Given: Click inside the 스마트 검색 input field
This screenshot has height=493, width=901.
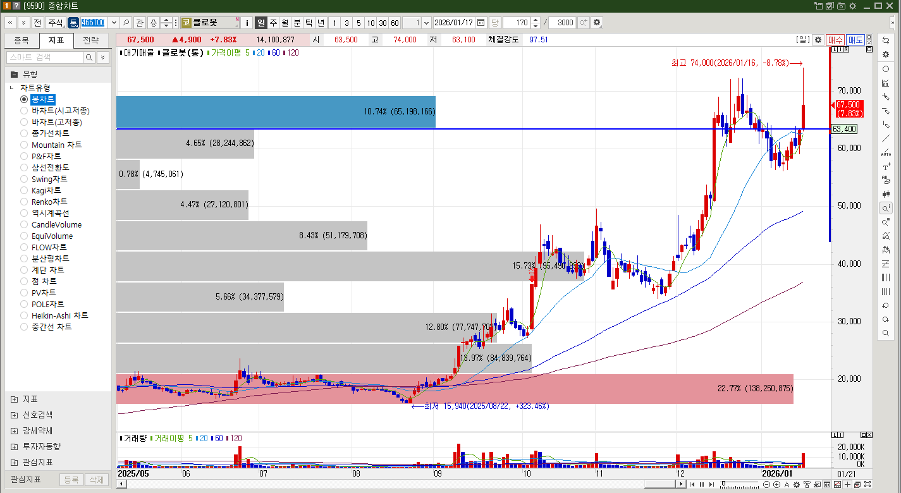Looking at the screenshot, I should pyautogui.click(x=44, y=58).
